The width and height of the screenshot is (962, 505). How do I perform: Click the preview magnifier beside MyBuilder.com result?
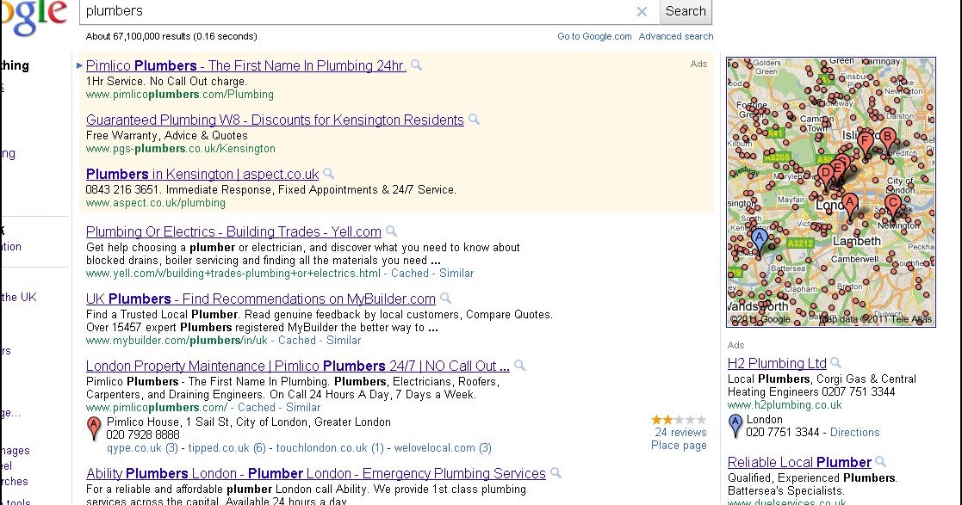click(x=445, y=298)
